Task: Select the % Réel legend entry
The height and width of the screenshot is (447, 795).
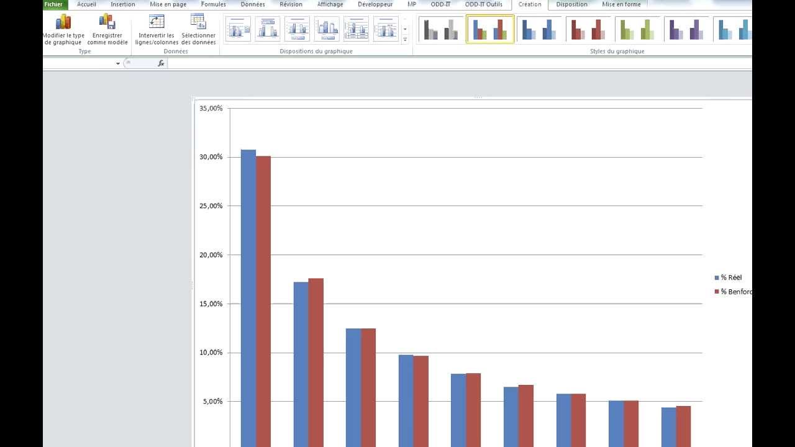Action: [x=729, y=278]
